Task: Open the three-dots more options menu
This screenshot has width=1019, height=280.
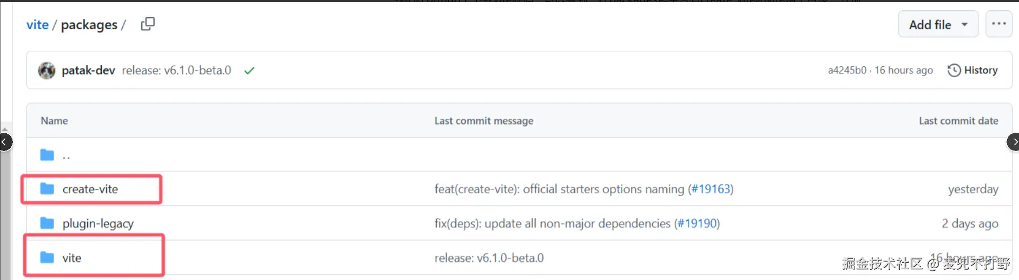Action: point(998,24)
